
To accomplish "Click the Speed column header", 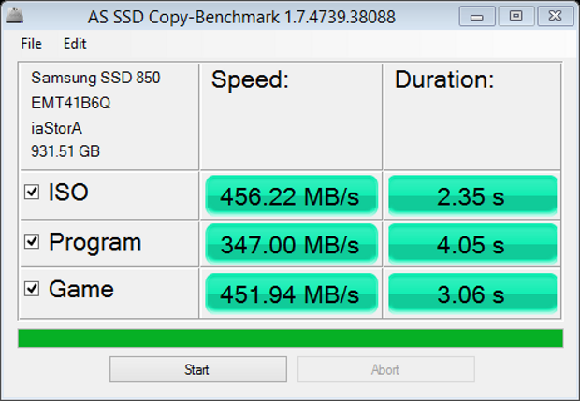I will (x=250, y=80).
